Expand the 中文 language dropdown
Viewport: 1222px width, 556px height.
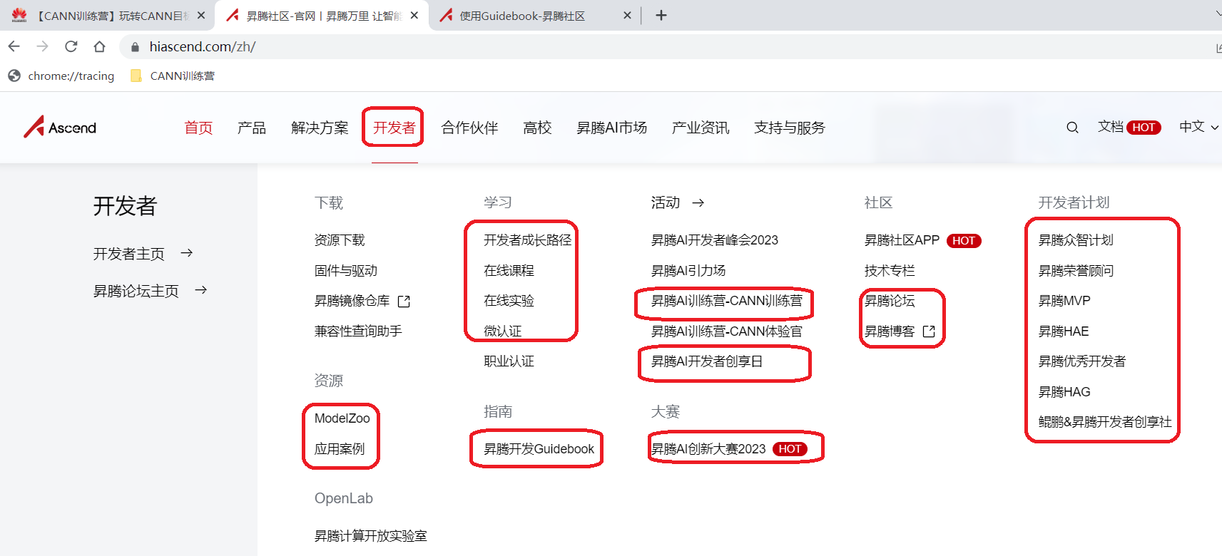click(x=1198, y=127)
